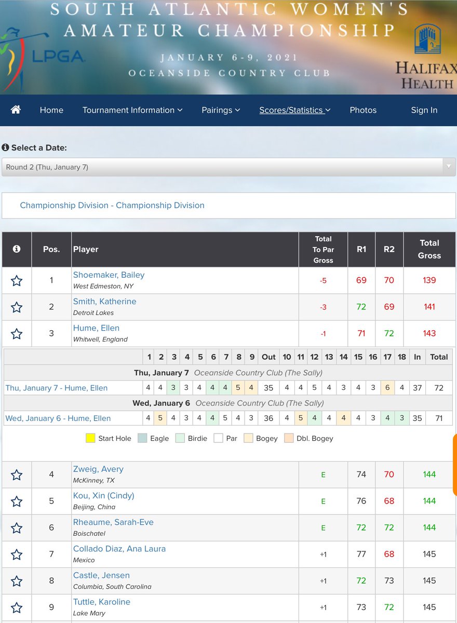Open the Photos page

(x=363, y=110)
